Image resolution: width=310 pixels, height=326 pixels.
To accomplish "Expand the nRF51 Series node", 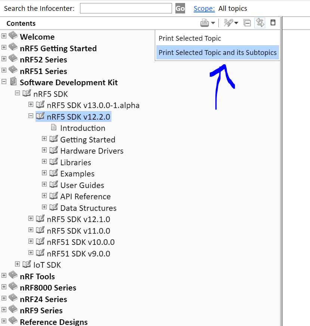I will (x=4, y=70).
